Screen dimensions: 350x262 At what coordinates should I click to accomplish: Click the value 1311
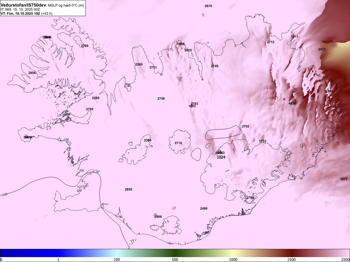coord(294,37)
